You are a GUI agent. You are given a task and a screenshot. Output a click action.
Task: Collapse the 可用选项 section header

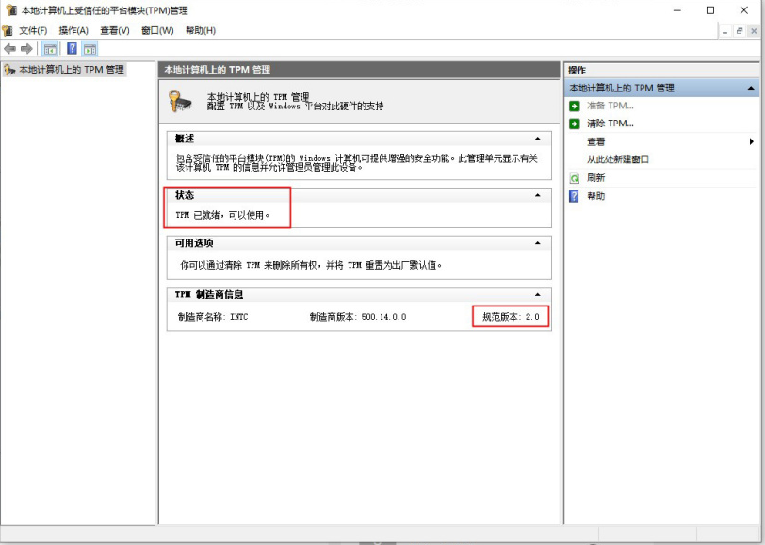coord(537,241)
